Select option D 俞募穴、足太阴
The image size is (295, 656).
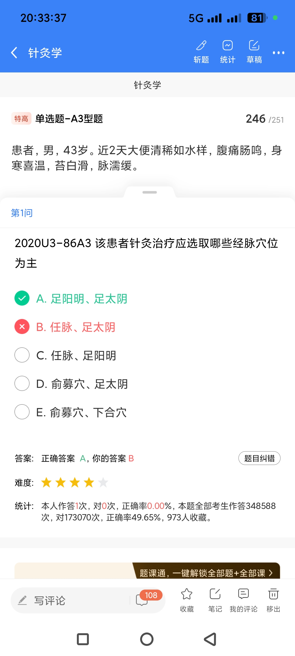coord(22,383)
